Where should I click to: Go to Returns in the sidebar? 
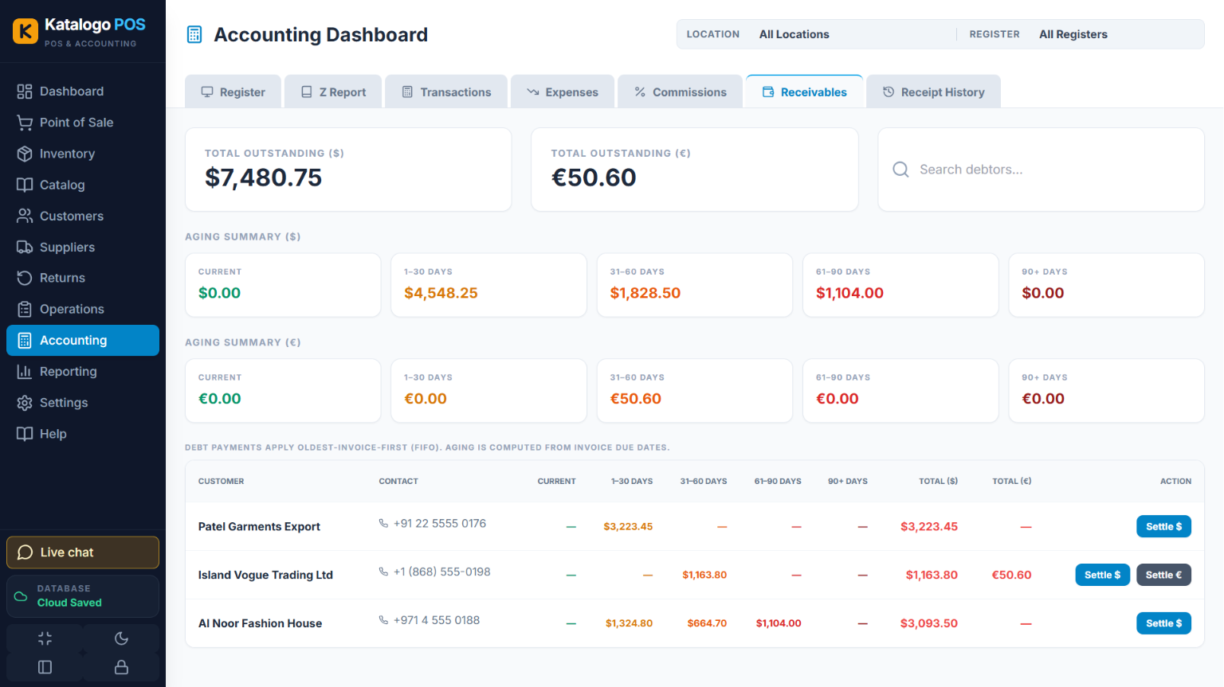[x=83, y=278]
